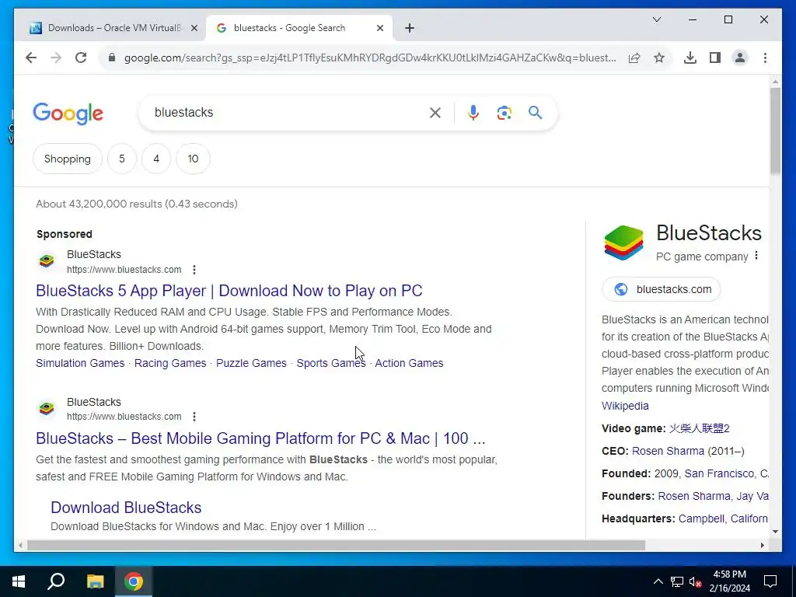Click the address bar URL

(370, 58)
